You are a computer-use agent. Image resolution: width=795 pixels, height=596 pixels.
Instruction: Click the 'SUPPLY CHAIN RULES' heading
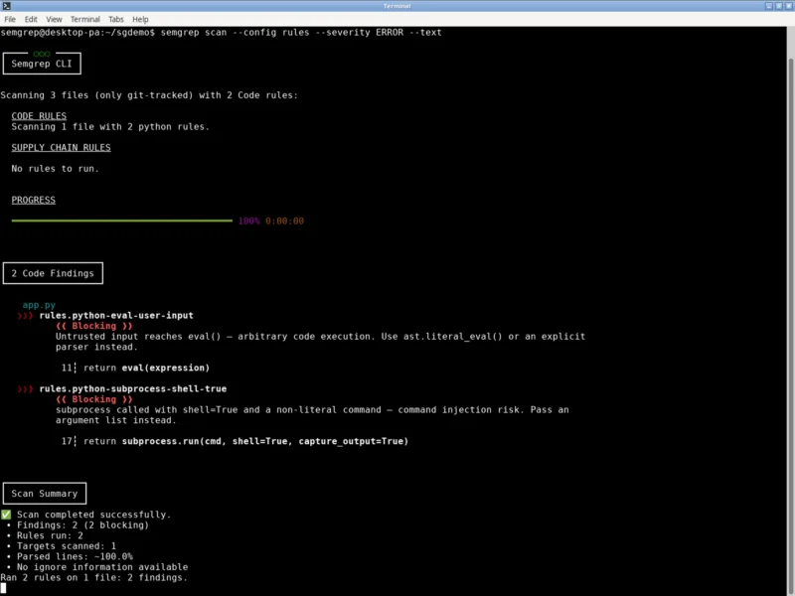(61, 147)
